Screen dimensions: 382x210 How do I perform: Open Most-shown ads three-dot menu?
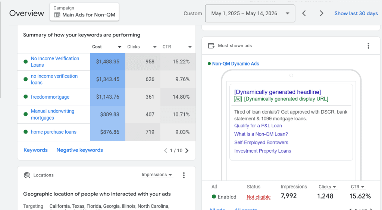368,46
